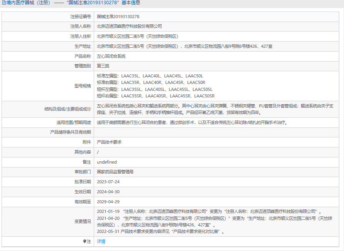Select product name 左心耳闭合系统
The height and width of the screenshot is (251, 344).
coord(111,56)
